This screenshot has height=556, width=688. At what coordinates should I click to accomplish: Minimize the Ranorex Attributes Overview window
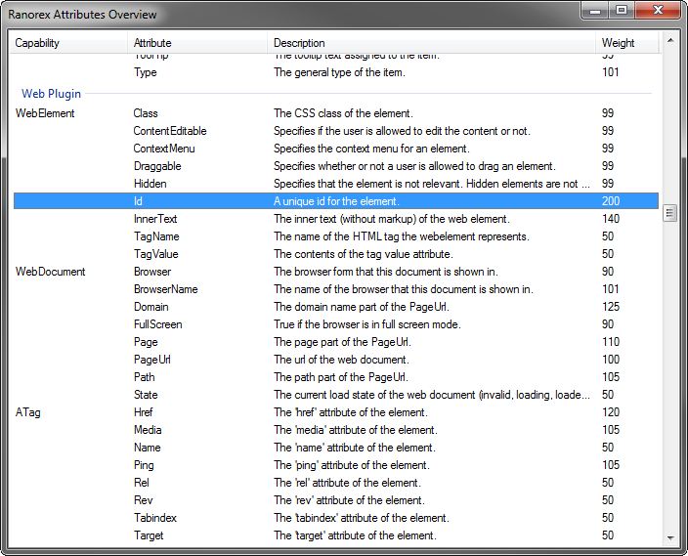595,10
